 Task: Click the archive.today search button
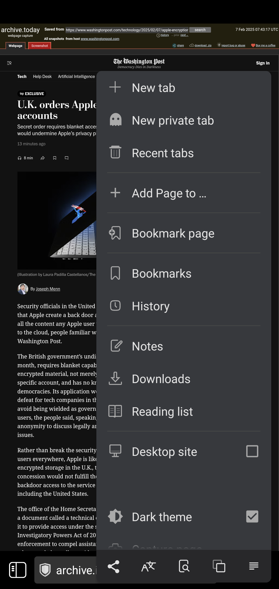click(x=200, y=30)
